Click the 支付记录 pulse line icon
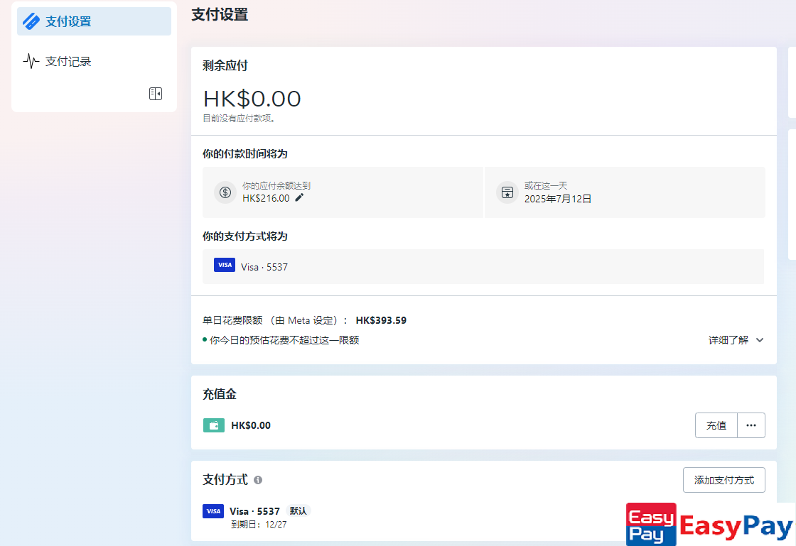Viewport: 796px width, 546px height. (31, 61)
